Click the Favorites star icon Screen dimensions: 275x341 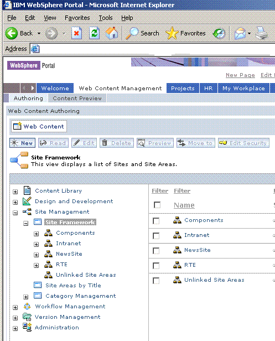click(172, 33)
